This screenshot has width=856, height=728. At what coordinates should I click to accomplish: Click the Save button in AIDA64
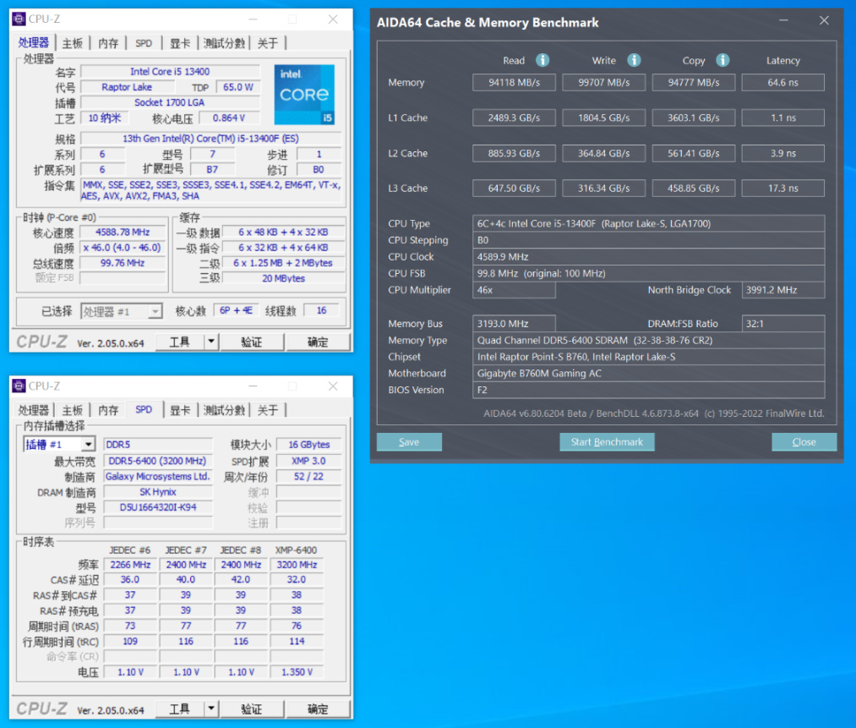pyautogui.click(x=409, y=441)
